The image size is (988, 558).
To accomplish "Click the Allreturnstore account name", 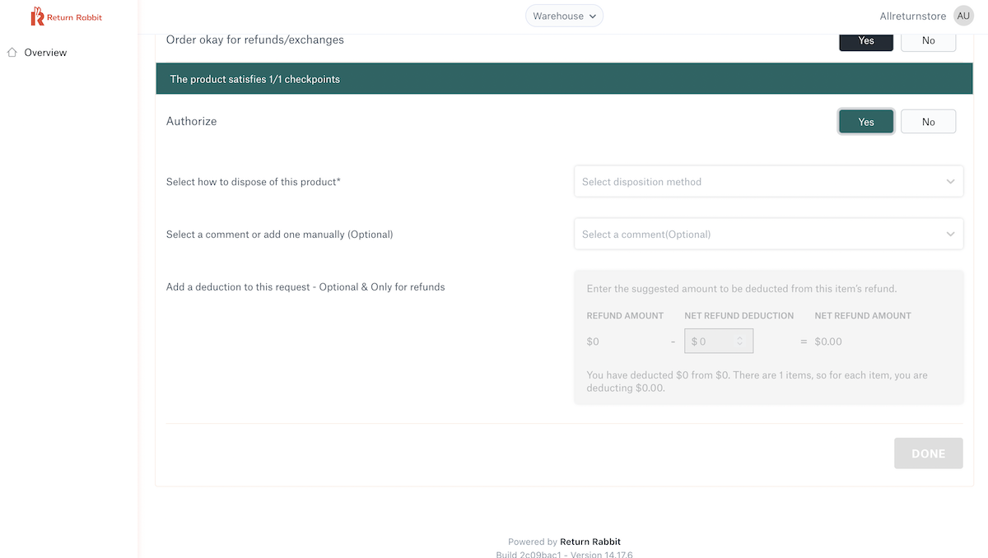I will [x=913, y=16].
